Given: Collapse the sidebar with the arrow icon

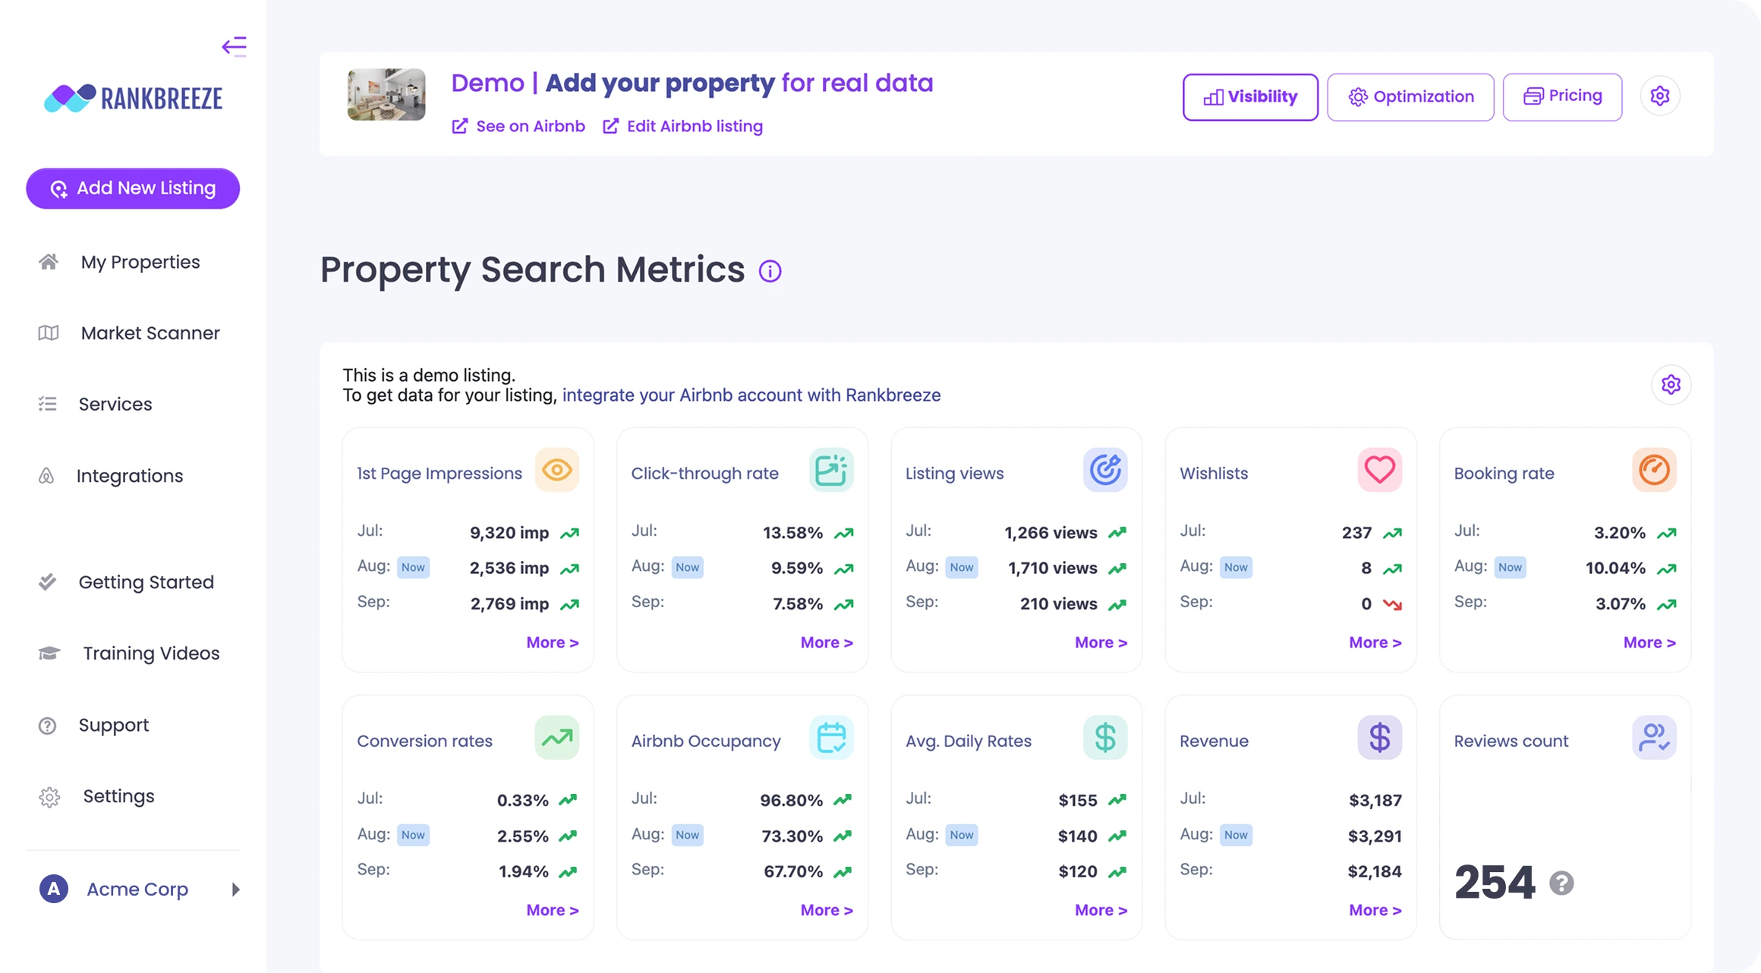Looking at the screenshot, I should [x=234, y=46].
